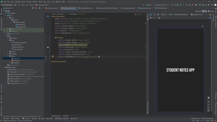Switch editor to Design view mode
This screenshot has width=217, height=122.
(211, 11)
